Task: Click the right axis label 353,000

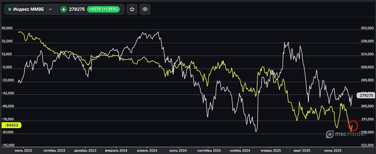Action: (x=367, y=28)
